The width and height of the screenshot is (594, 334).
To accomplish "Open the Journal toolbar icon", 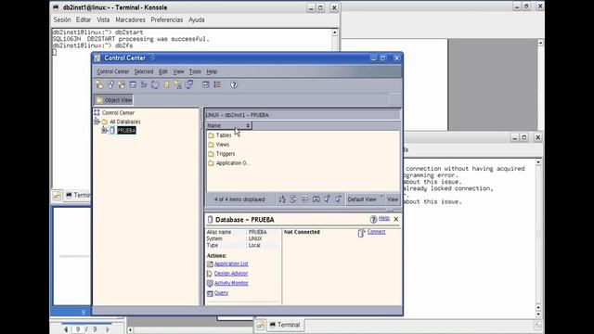I will click(166, 84).
